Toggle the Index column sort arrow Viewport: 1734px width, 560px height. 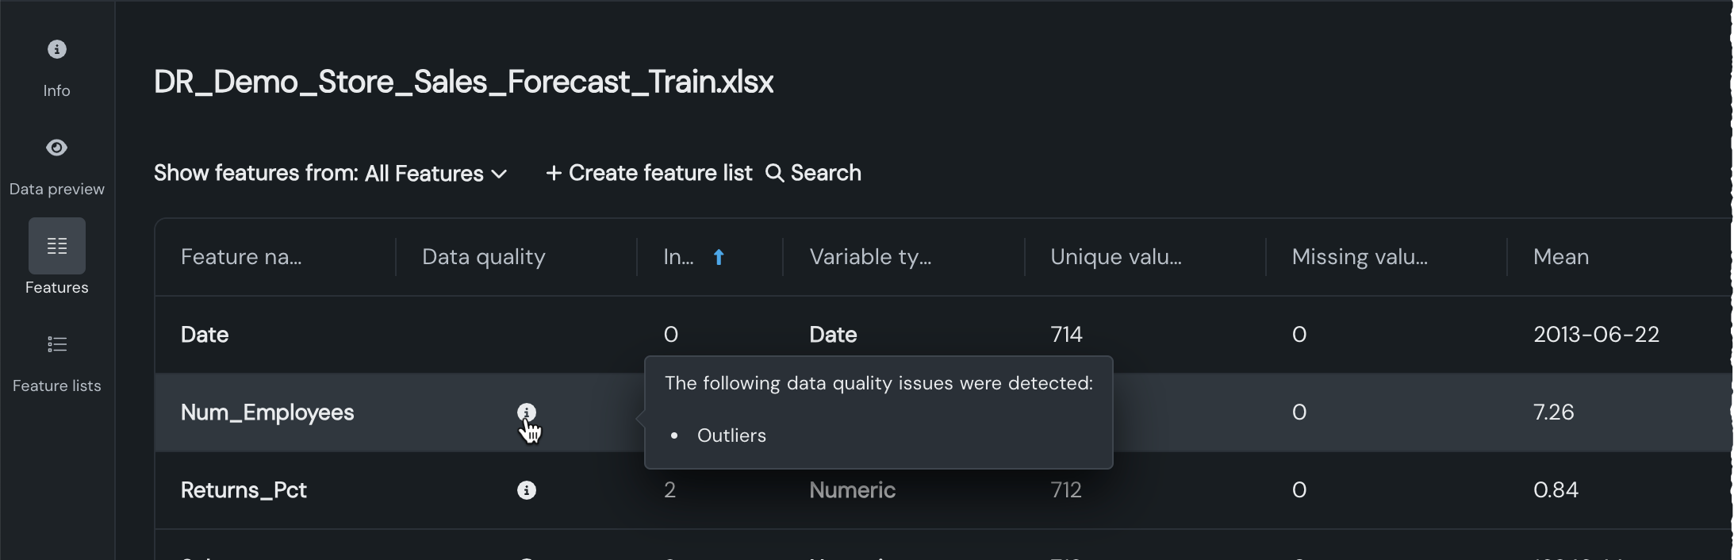(719, 257)
